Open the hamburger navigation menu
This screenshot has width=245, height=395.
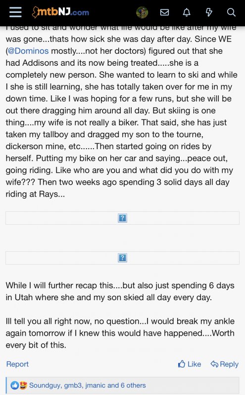click(x=15, y=12)
